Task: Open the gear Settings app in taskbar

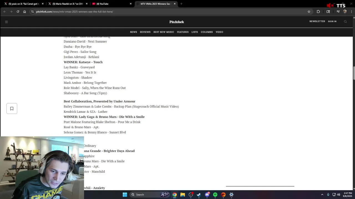Action: pyautogui.click(x=232, y=195)
